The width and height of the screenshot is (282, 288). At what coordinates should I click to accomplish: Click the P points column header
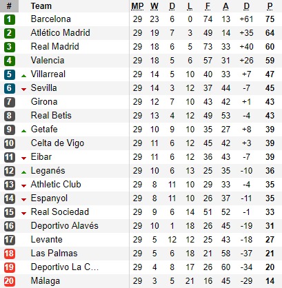(270, 6)
